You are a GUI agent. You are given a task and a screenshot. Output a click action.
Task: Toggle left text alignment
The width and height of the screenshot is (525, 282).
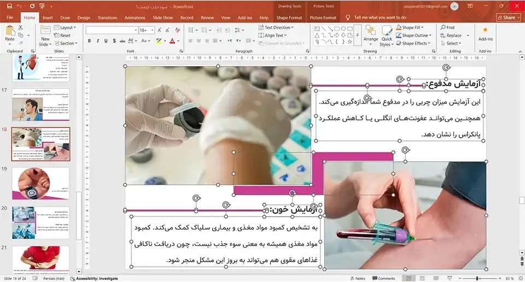tap(190, 41)
